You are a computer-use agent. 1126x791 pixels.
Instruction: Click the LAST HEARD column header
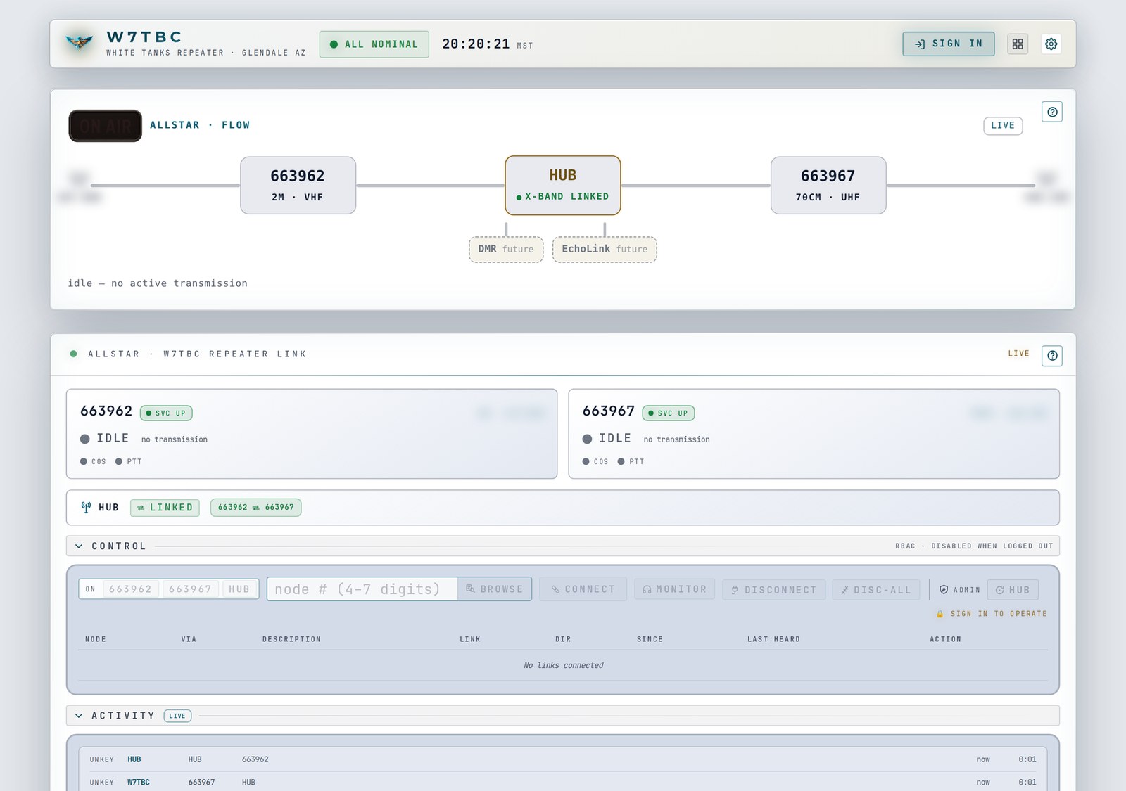pyautogui.click(x=773, y=639)
